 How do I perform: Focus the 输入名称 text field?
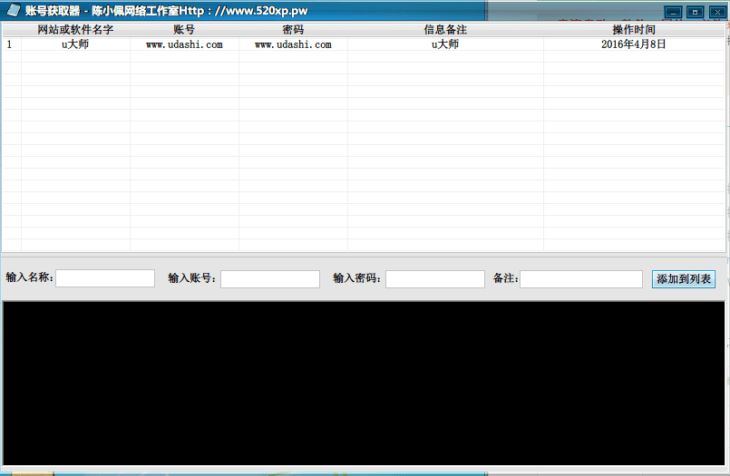(x=105, y=278)
